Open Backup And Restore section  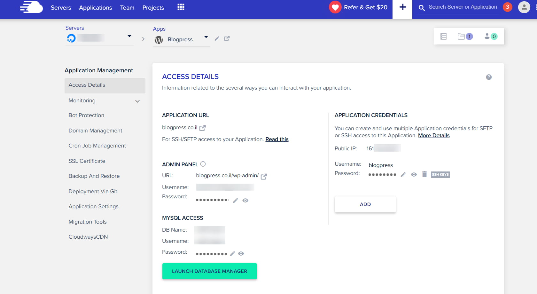(x=94, y=176)
